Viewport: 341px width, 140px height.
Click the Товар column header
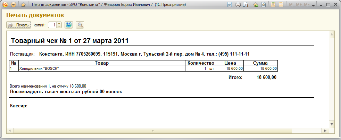pyautogui.click(x=102, y=63)
